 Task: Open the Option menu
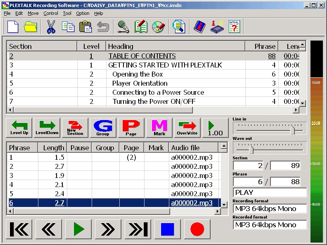click(x=83, y=13)
